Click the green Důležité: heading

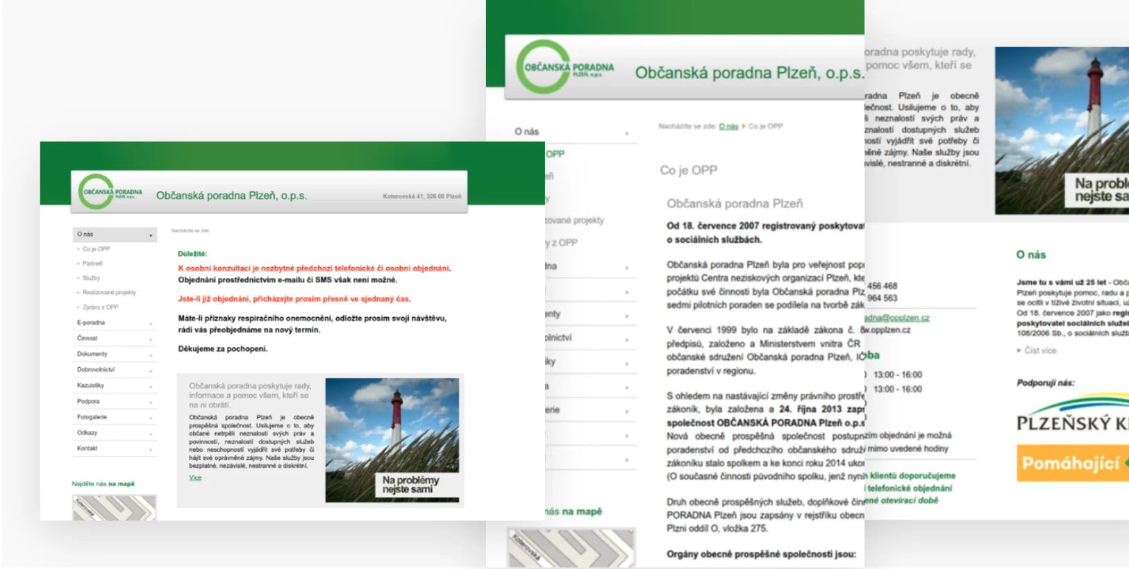point(192,254)
